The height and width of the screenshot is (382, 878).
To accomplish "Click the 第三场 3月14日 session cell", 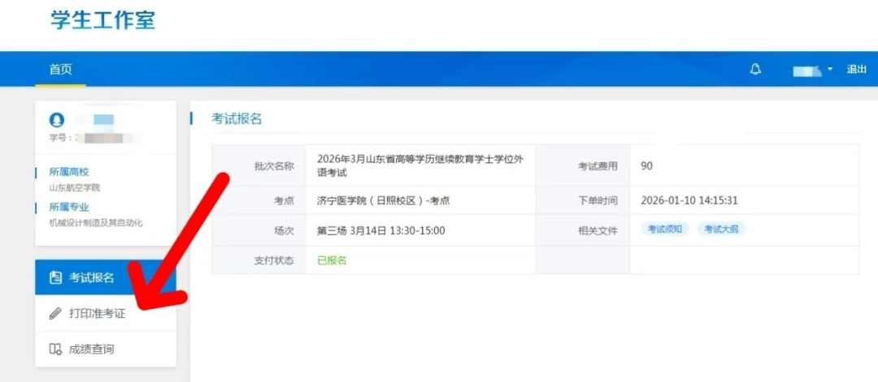I will point(380,230).
